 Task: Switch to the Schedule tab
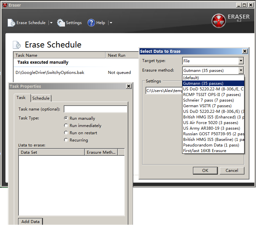point(41,98)
